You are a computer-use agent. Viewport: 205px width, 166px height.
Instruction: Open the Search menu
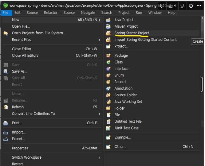click(x=107, y=13)
